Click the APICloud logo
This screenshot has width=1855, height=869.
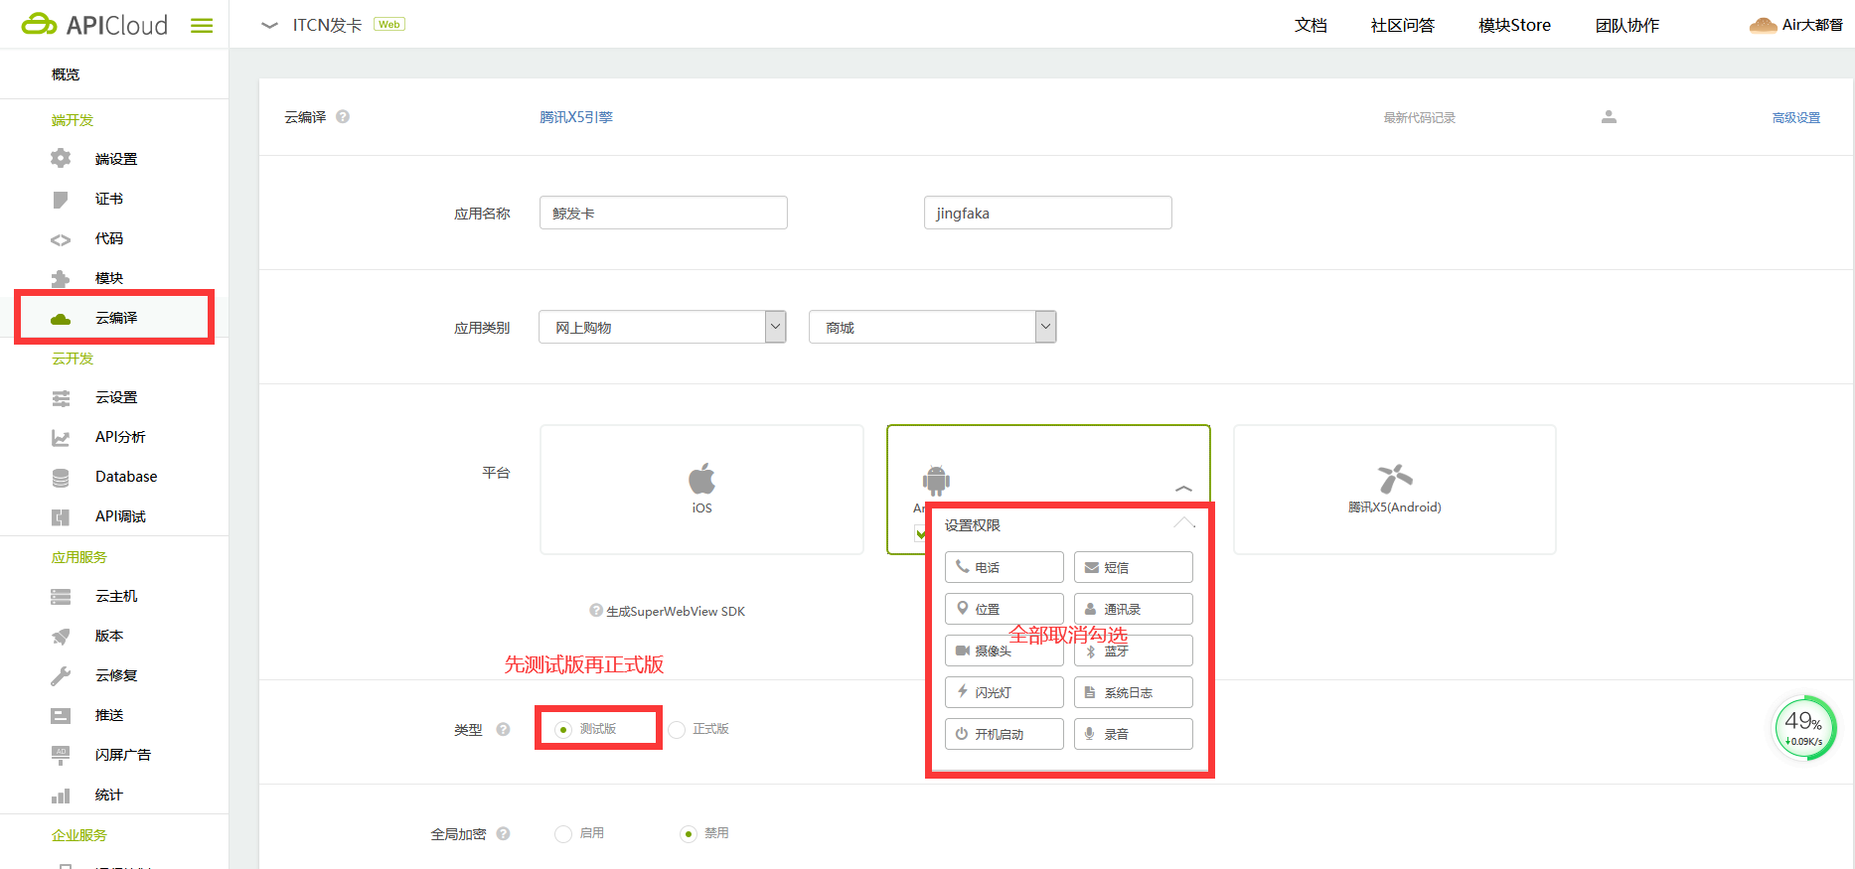click(x=94, y=25)
